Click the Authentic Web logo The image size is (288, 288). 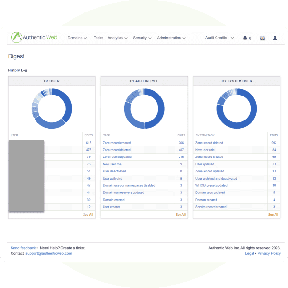(x=34, y=37)
